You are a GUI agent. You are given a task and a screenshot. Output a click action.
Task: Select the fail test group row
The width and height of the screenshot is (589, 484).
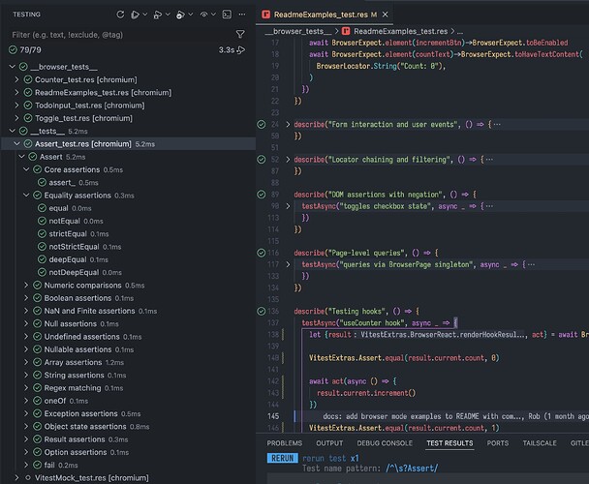coord(128,466)
